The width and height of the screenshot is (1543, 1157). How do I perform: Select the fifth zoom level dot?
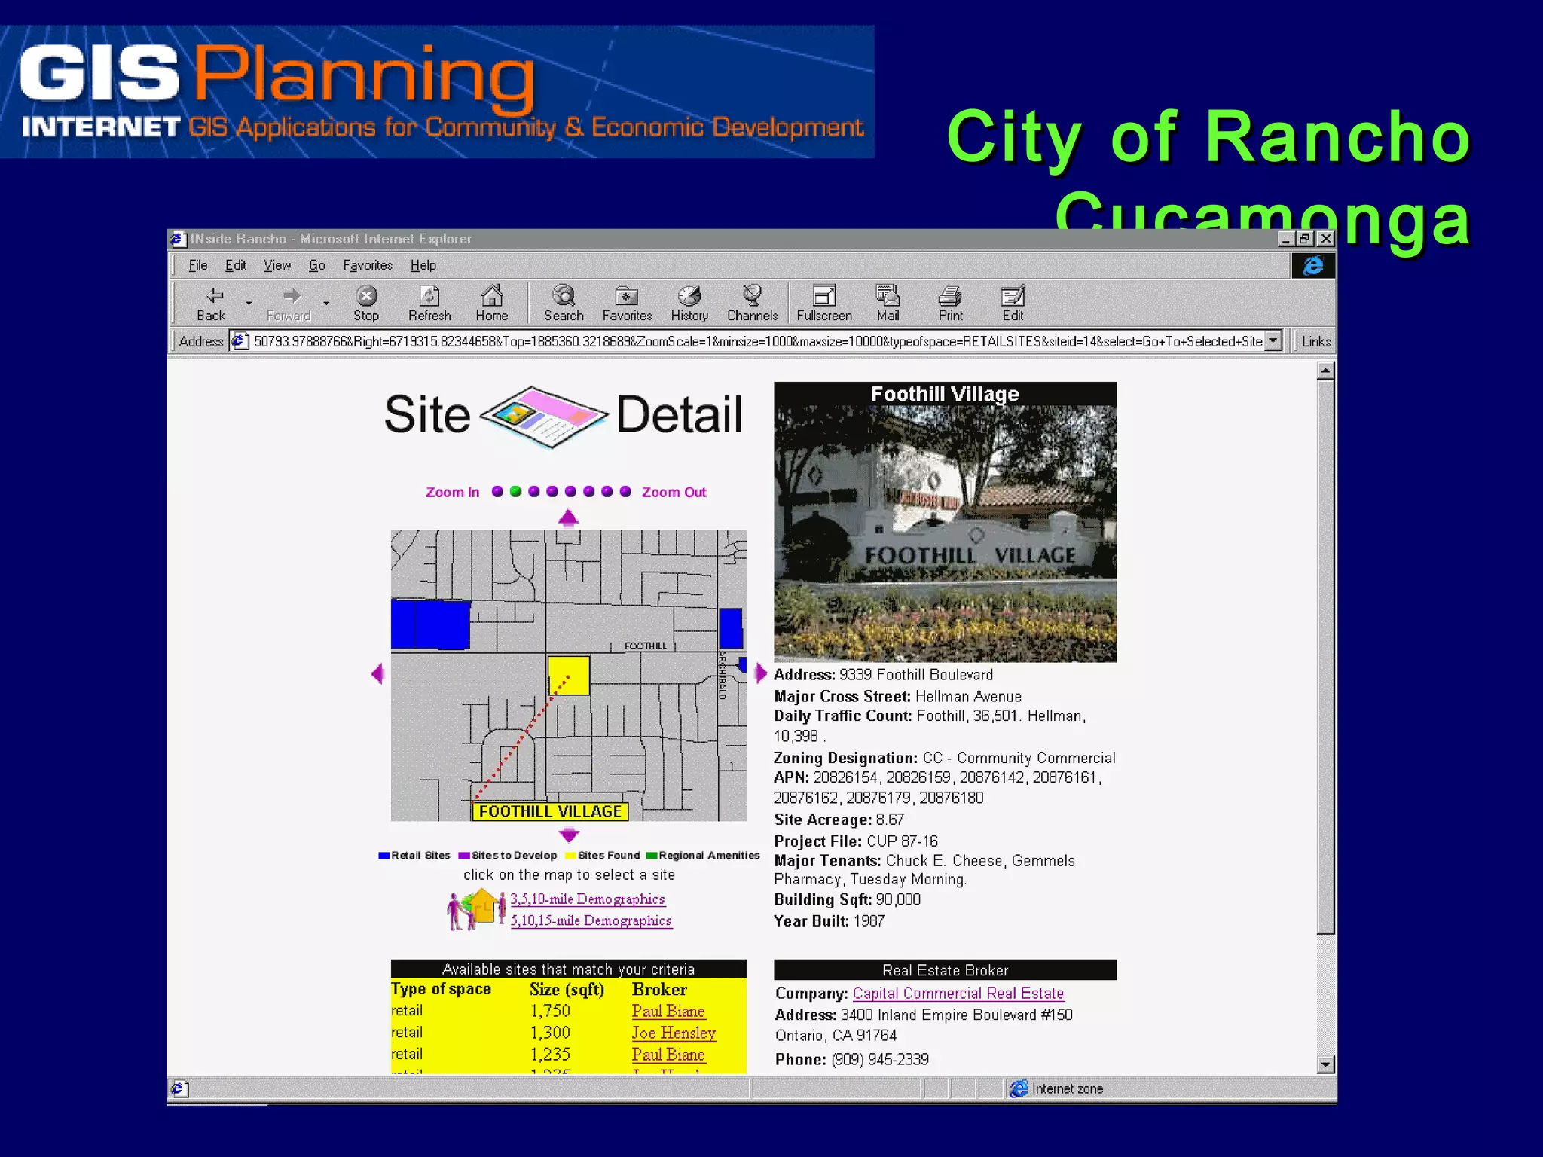pyautogui.click(x=570, y=492)
